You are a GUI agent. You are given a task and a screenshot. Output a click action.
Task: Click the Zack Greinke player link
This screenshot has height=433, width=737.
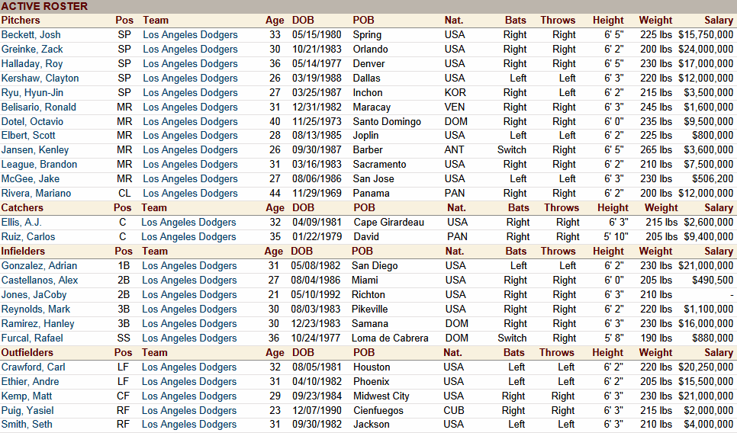[32, 49]
